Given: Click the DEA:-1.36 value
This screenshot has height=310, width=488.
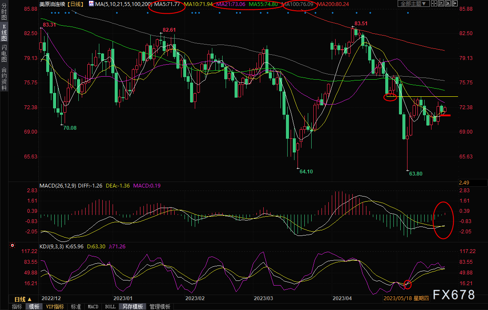Looking at the screenshot, I should pyautogui.click(x=118, y=185).
